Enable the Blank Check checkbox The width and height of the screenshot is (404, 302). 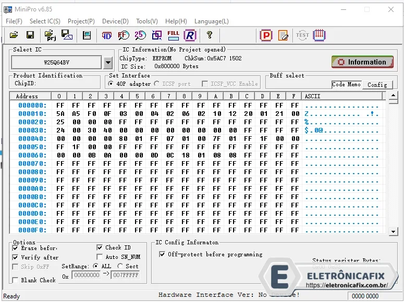click(x=15, y=280)
